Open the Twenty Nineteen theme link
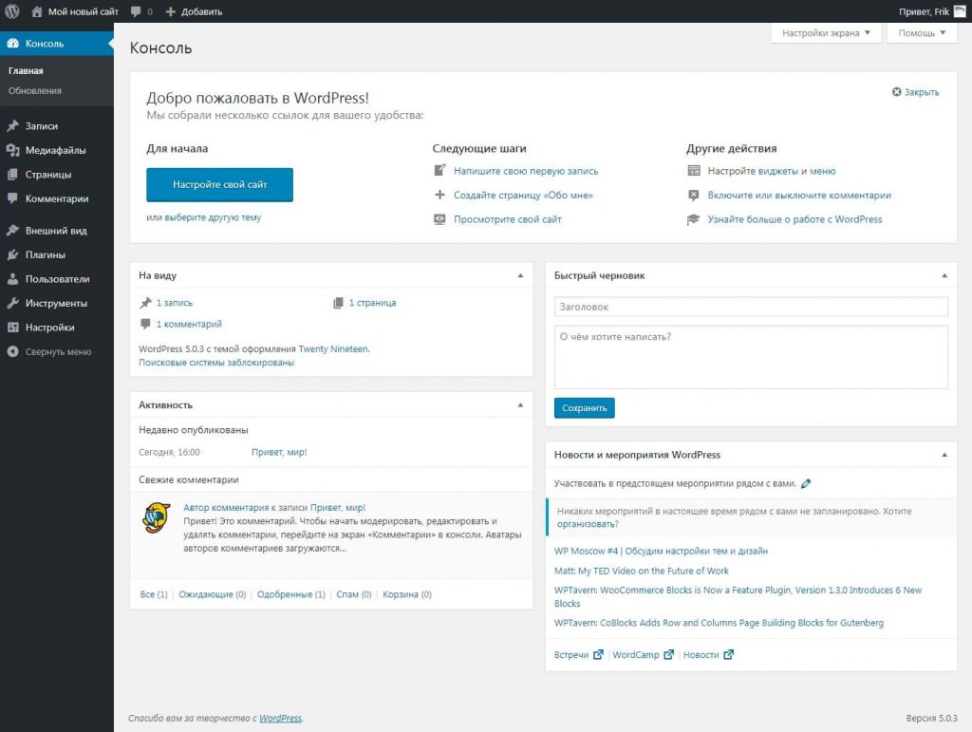 (333, 349)
